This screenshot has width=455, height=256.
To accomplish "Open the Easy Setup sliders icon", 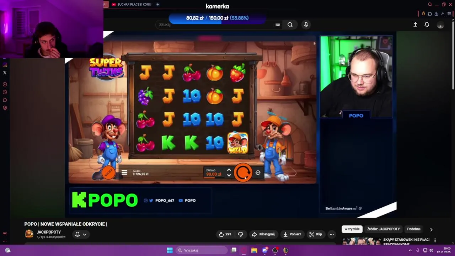I will (449, 14).
